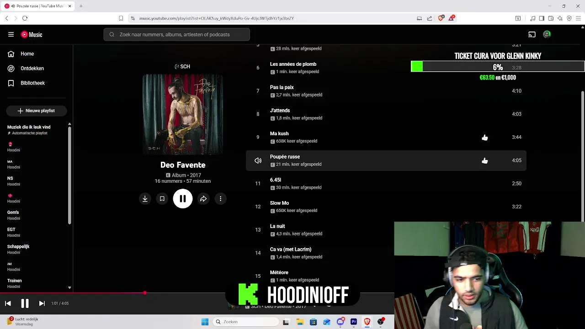Reload the page with the refresh icon
The image size is (585, 329).
click(x=25, y=18)
